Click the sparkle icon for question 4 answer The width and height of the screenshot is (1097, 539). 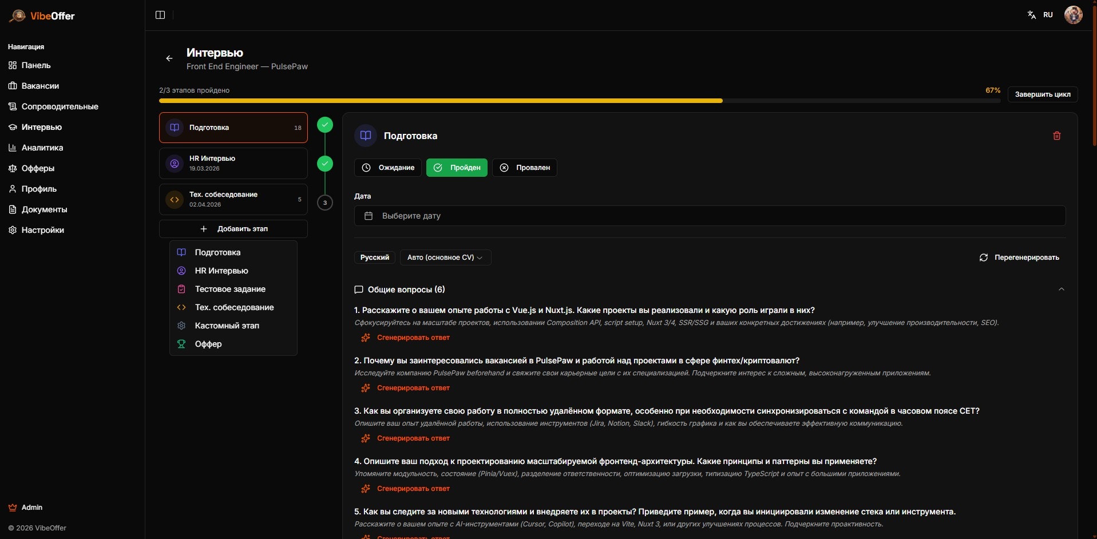click(366, 489)
